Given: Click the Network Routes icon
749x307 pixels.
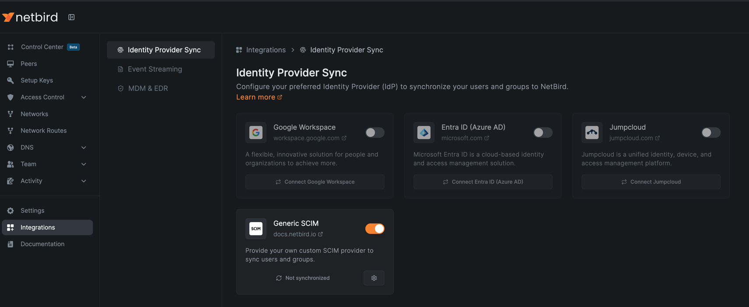Looking at the screenshot, I should pyautogui.click(x=11, y=131).
